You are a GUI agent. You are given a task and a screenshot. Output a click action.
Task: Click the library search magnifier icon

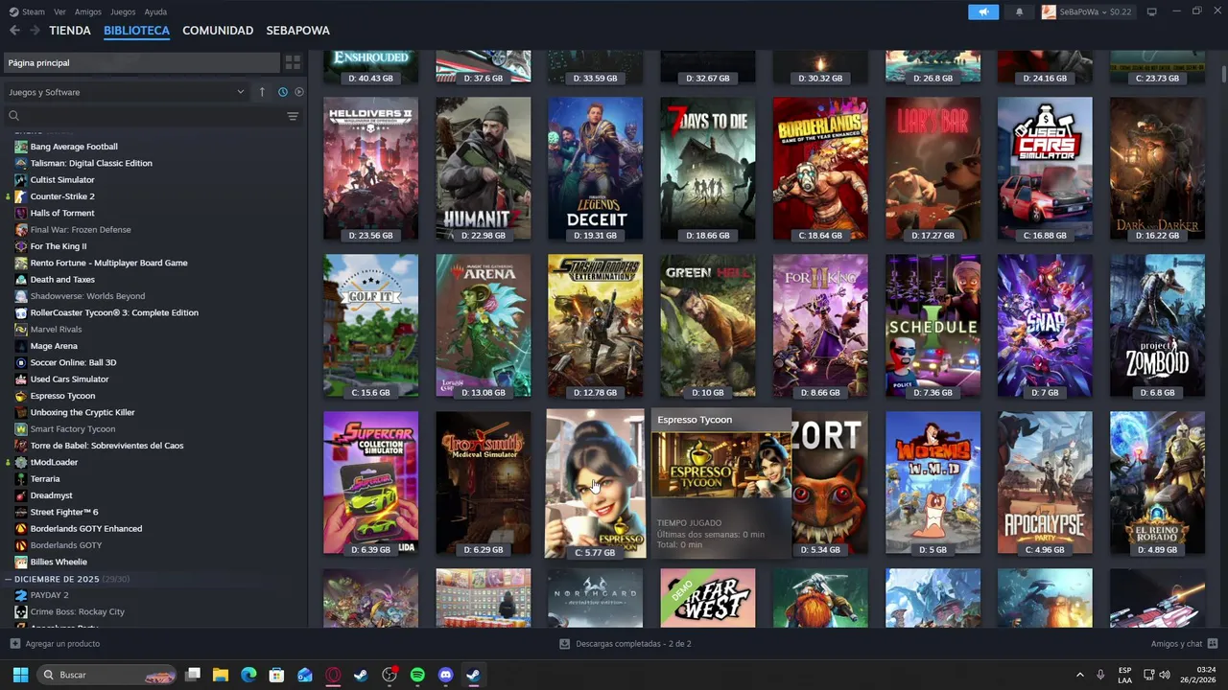coord(13,116)
